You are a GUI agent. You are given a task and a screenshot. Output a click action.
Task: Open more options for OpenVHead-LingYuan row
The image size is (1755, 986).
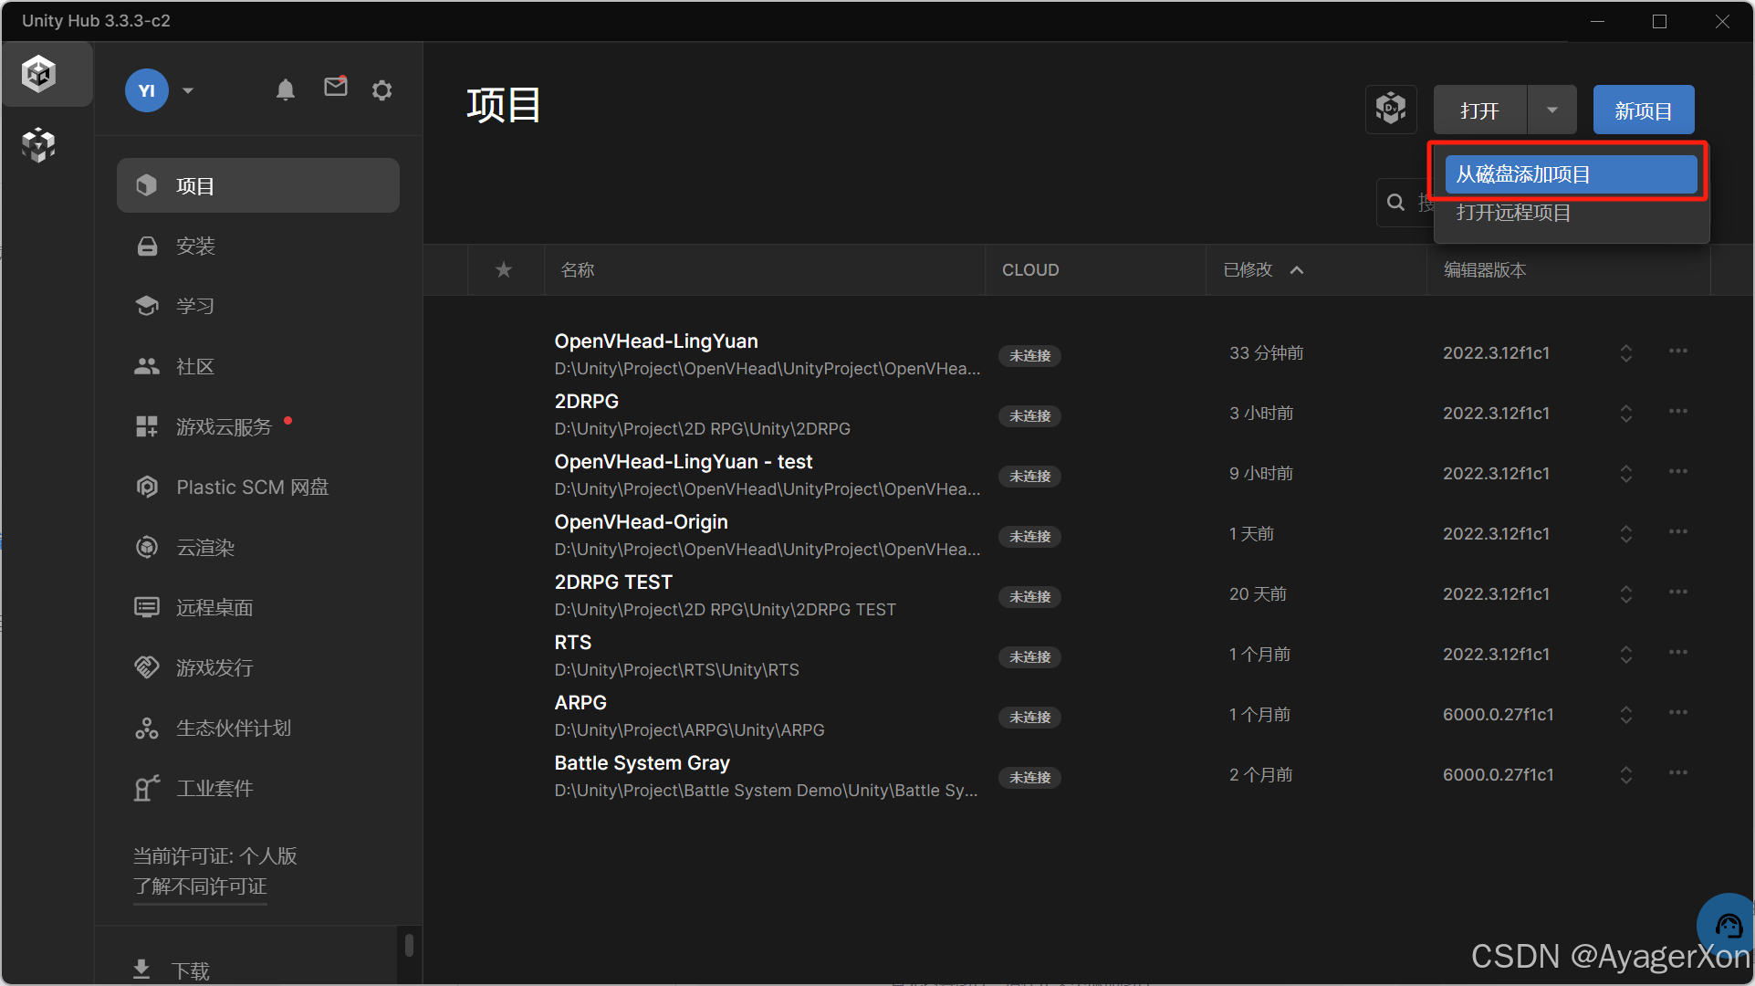(x=1678, y=351)
